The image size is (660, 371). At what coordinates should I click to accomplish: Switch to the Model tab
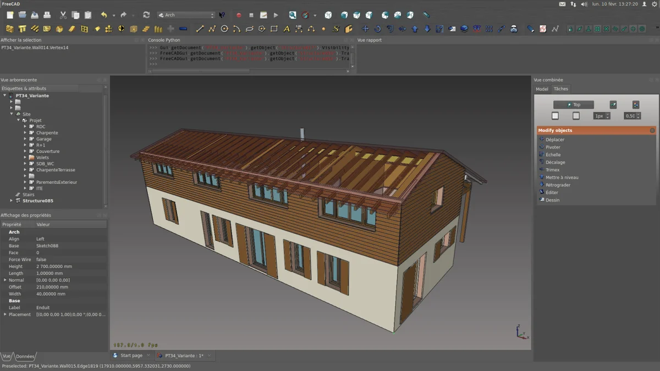click(x=542, y=89)
